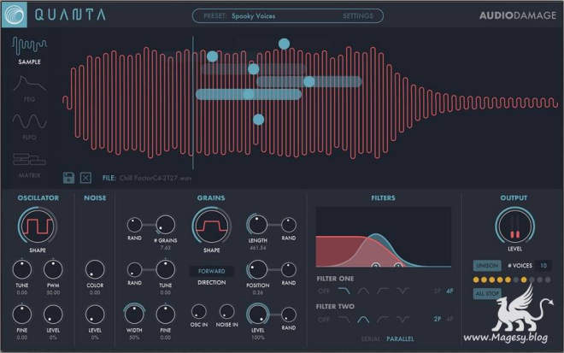Viewport: 564px width, 353px height.
Task: Switch to the FLFO tab
Action: (29, 126)
